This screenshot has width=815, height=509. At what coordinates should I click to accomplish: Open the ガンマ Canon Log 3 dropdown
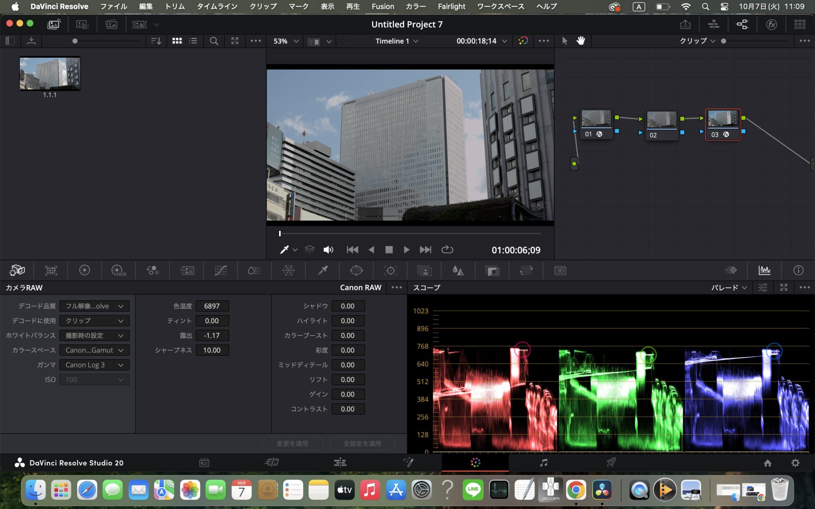[x=94, y=365]
